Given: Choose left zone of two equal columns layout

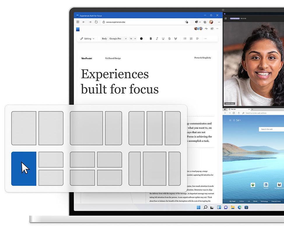Looking at the screenshot, I should (24, 128).
